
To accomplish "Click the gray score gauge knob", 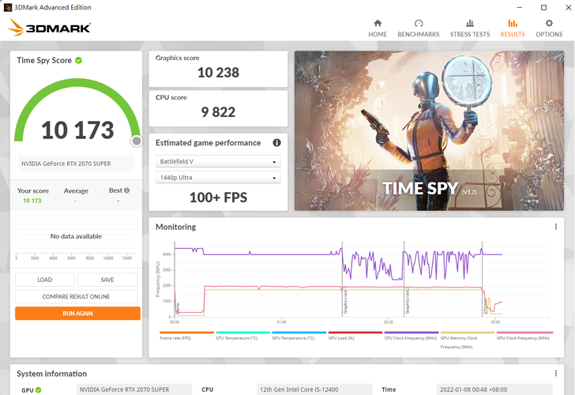I will coord(137,141).
